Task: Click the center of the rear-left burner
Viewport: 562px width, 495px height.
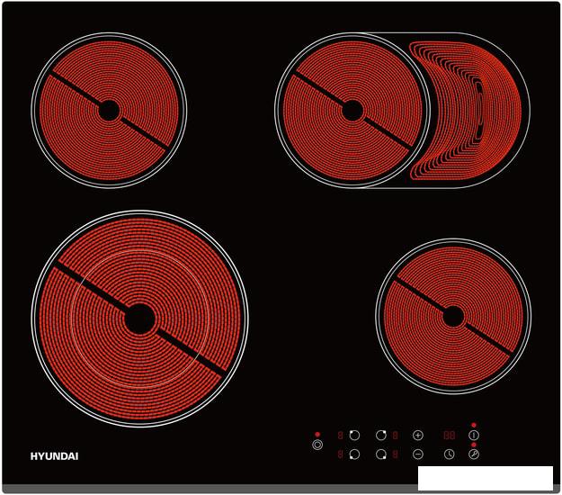Action: click(x=109, y=111)
